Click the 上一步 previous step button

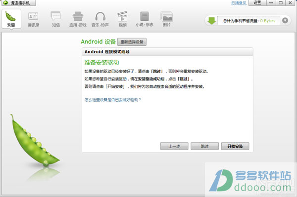point(174,146)
